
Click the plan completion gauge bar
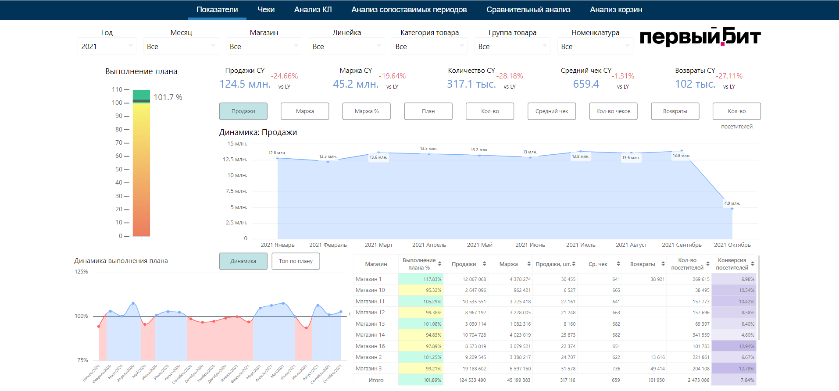pyautogui.click(x=141, y=163)
